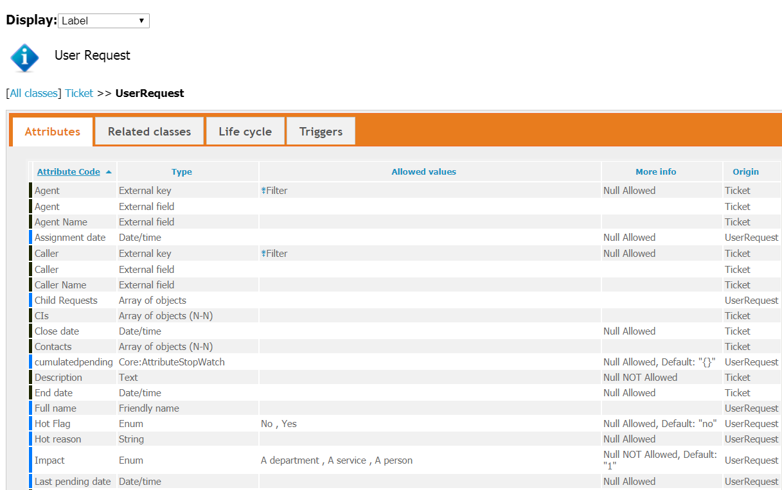Screen dimensions: 782x490
Task: Select the Attributes tab
Action: (x=53, y=132)
